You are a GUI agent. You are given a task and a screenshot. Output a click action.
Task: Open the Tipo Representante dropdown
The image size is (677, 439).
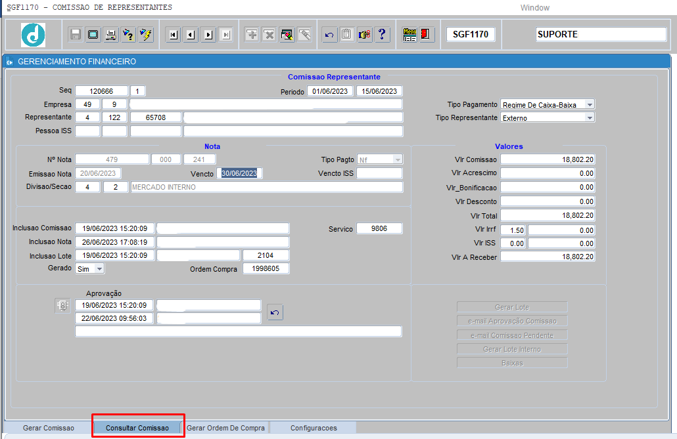(x=590, y=117)
